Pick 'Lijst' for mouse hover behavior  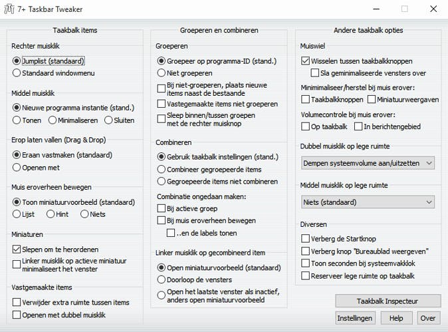17,214
